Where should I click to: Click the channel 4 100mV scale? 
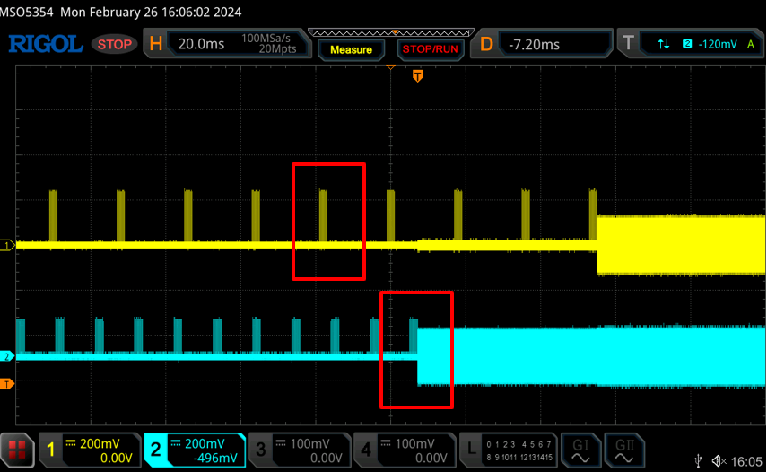point(414,443)
